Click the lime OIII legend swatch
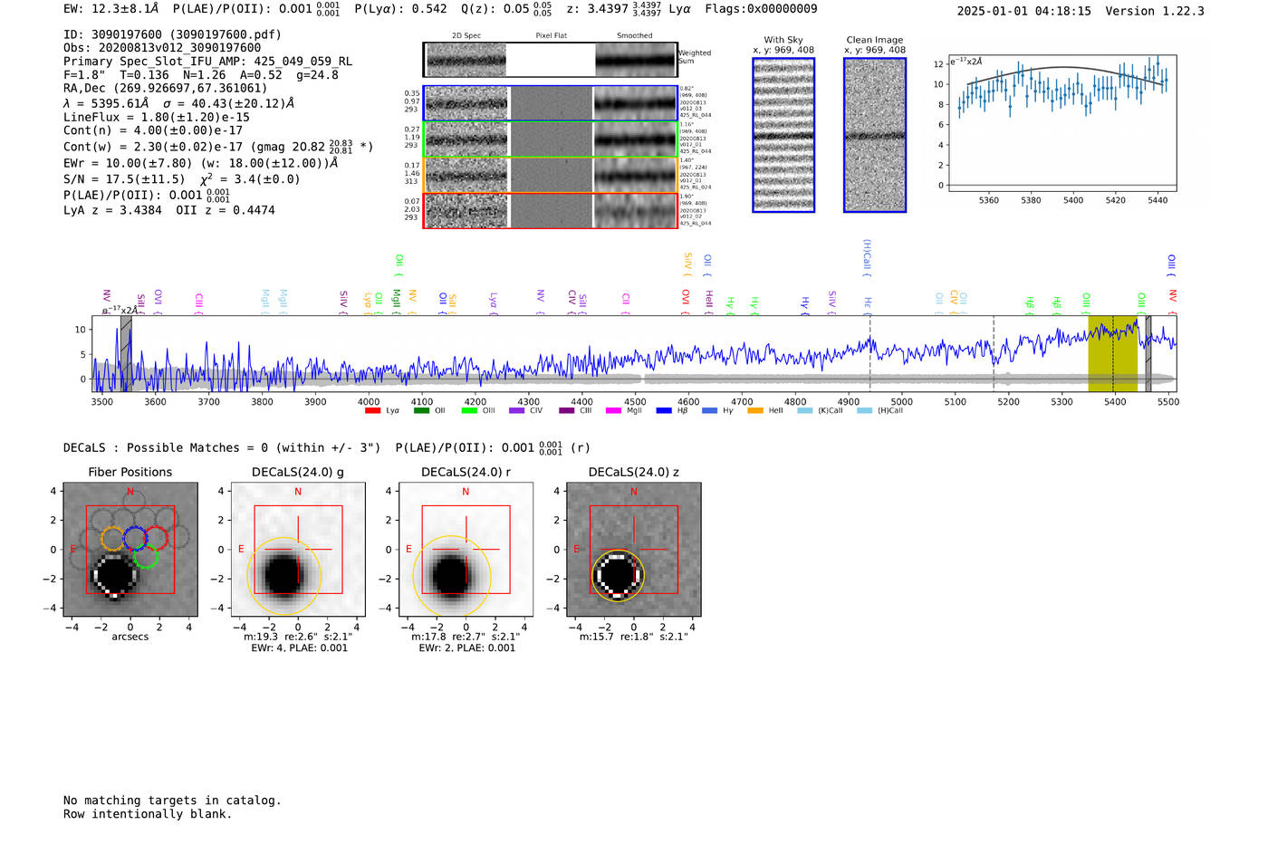Viewport: 1268px width, 863px height. 469,411
